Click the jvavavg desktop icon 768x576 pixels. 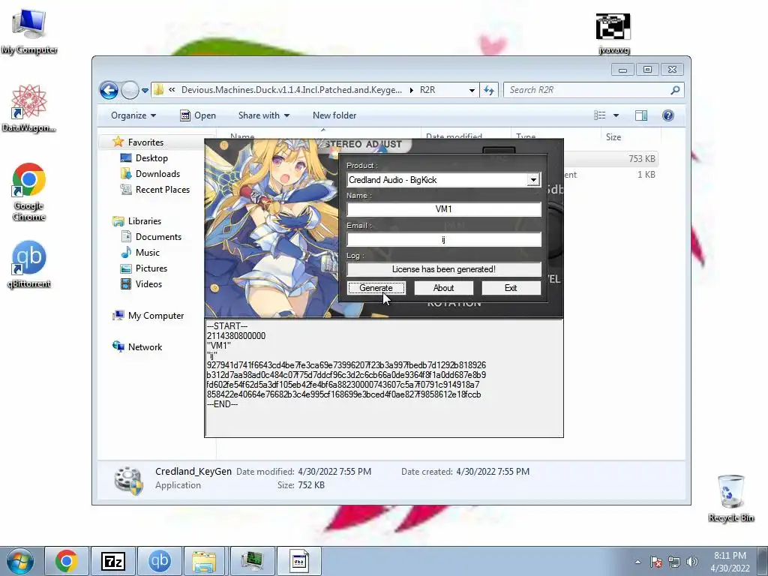[613, 33]
